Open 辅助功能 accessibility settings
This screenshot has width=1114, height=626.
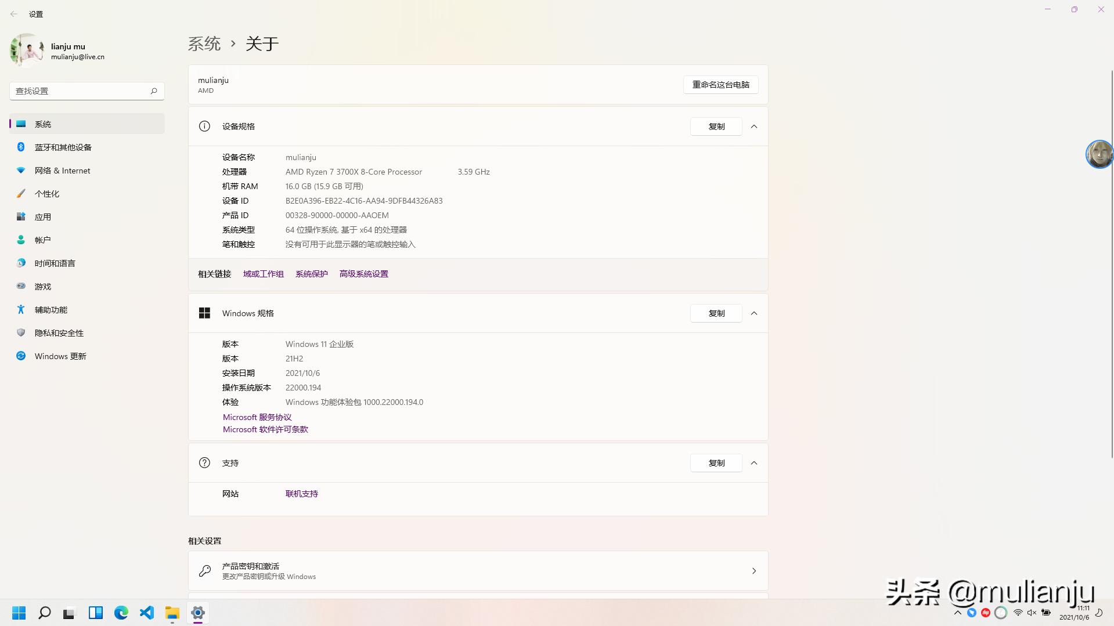[51, 309]
